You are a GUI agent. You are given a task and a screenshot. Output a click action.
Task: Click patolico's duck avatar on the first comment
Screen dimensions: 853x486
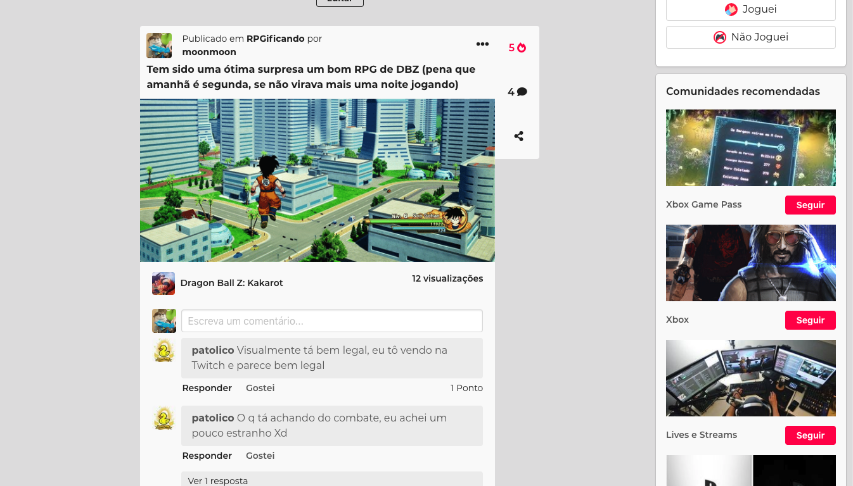pyautogui.click(x=164, y=351)
